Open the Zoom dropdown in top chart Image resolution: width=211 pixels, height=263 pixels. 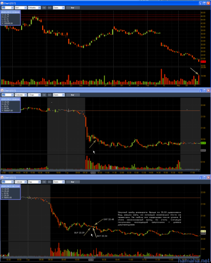click(x=59, y=8)
